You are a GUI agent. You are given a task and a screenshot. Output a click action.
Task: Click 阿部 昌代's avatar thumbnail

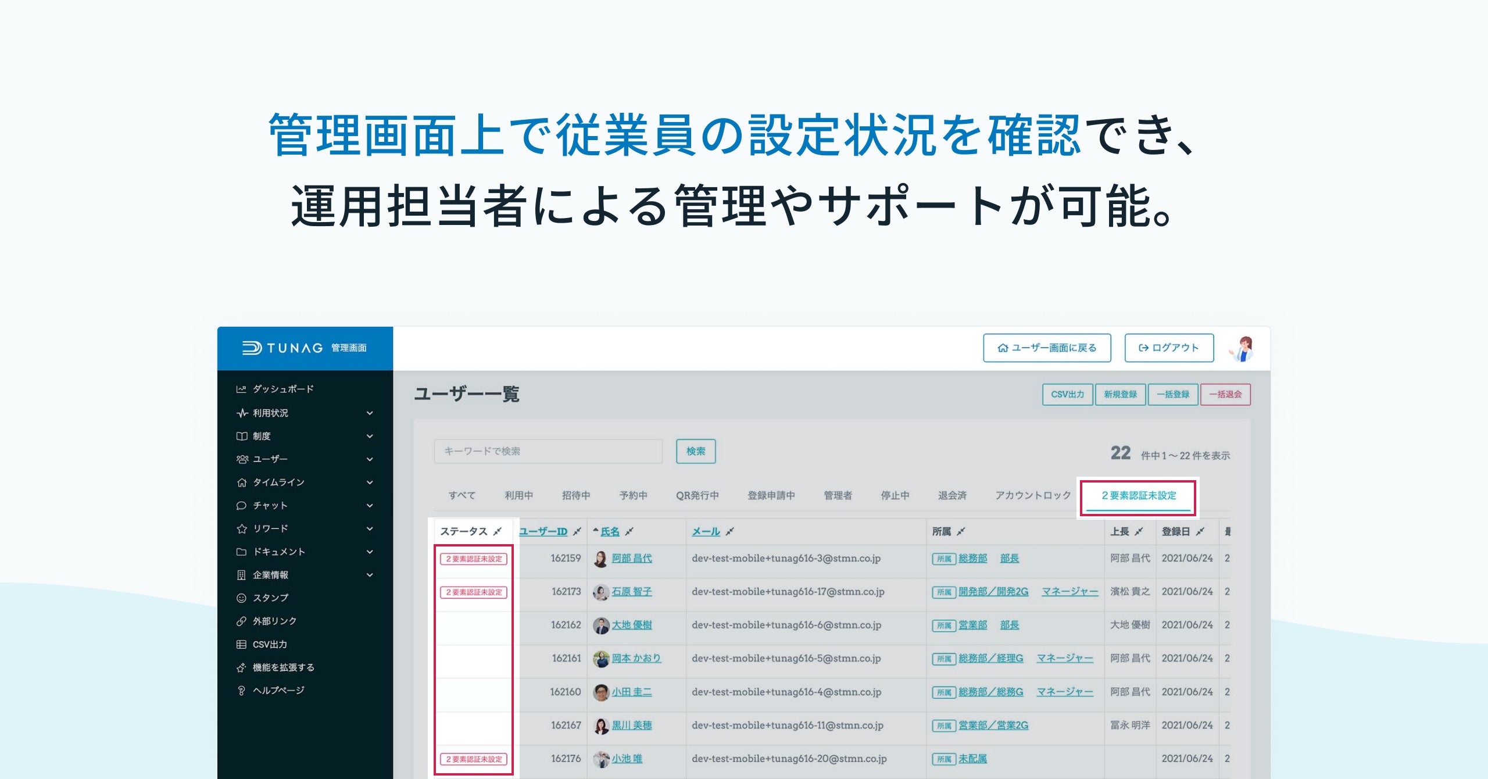coord(600,559)
